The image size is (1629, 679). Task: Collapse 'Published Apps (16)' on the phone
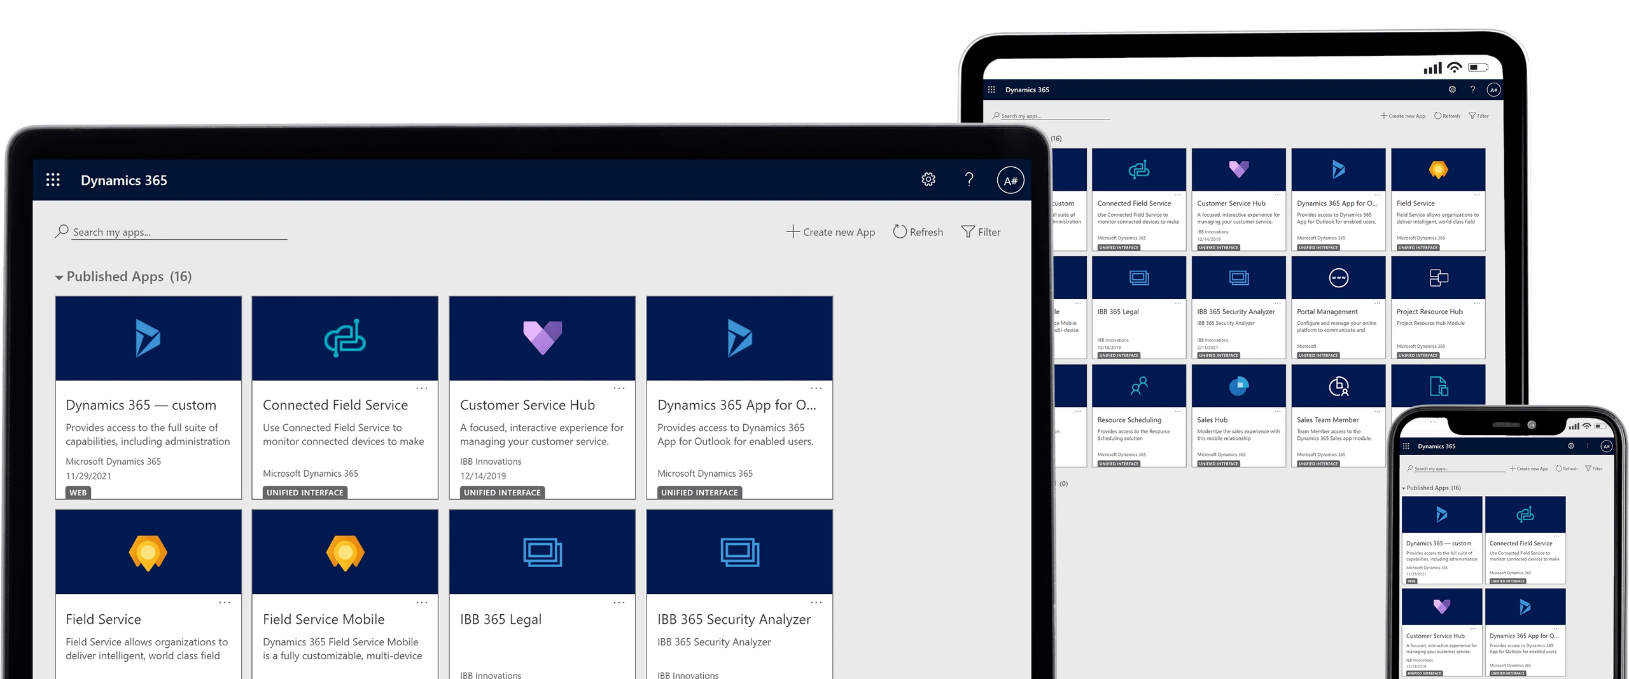pos(1404,488)
